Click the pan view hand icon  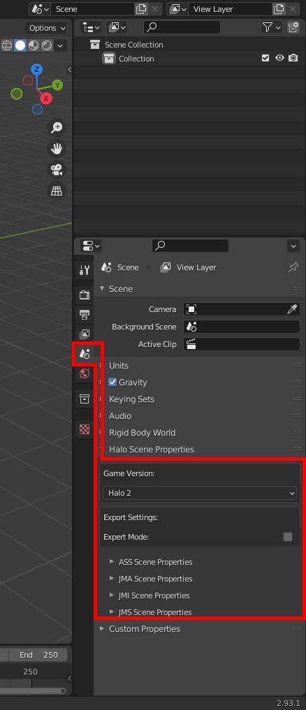point(57,149)
